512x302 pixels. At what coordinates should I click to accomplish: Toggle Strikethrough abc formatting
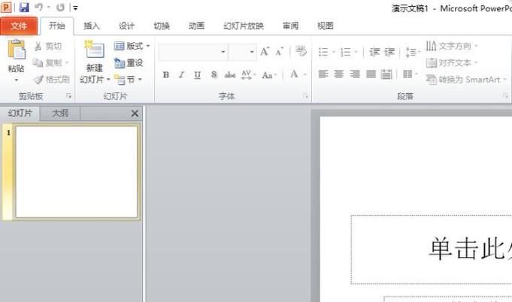click(230, 74)
